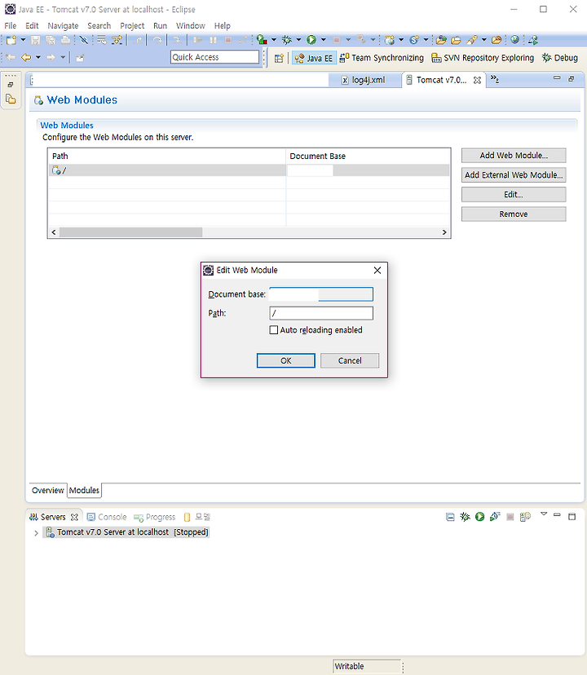
Task: Open the Forward history dropdown arrow
Action: [x=63, y=57]
